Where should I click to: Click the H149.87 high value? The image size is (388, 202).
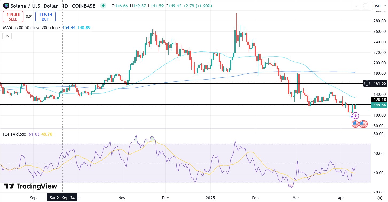(138, 6)
